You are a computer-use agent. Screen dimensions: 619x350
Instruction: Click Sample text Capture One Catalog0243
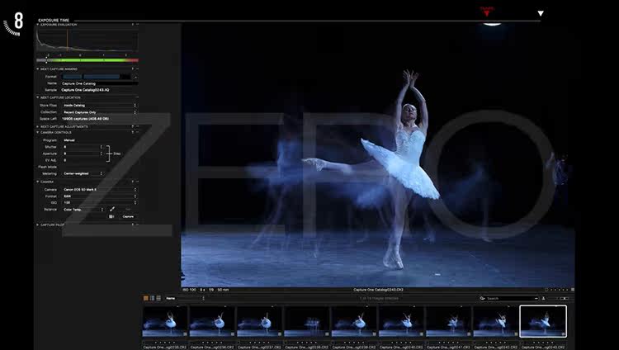coord(85,90)
